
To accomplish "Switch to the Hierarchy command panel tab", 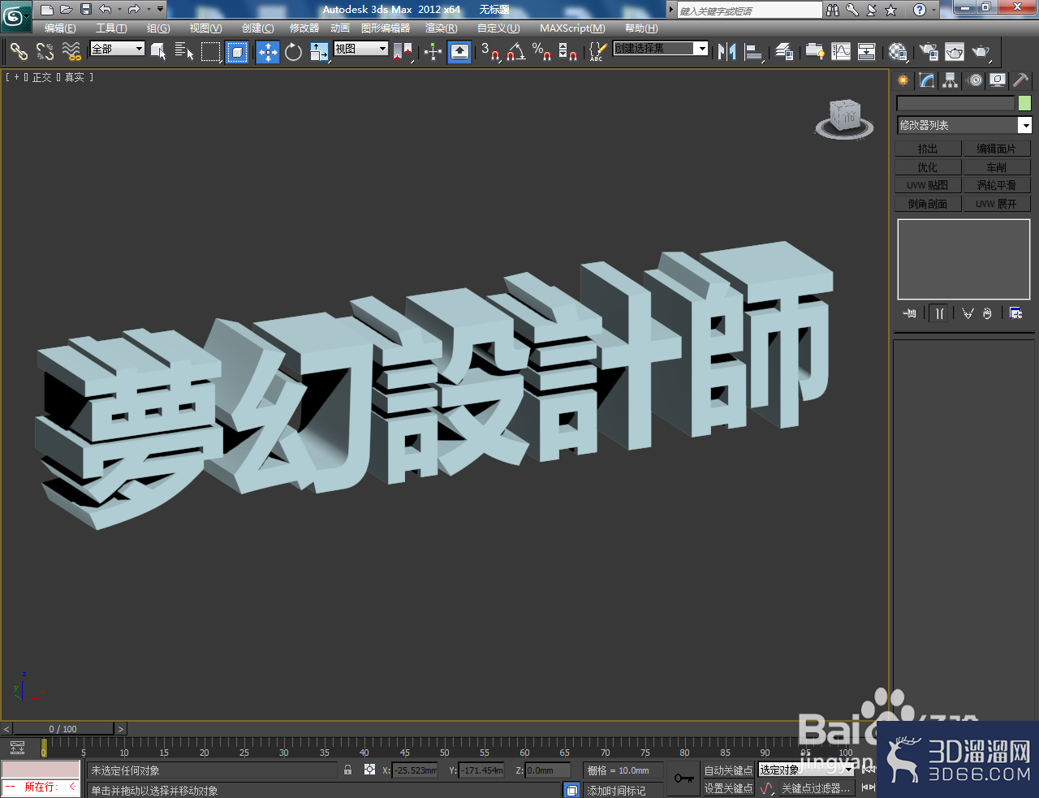I will (951, 80).
